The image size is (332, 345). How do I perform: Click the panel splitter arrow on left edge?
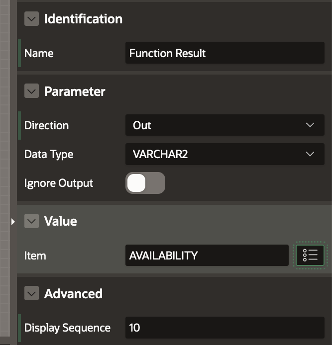point(13,221)
